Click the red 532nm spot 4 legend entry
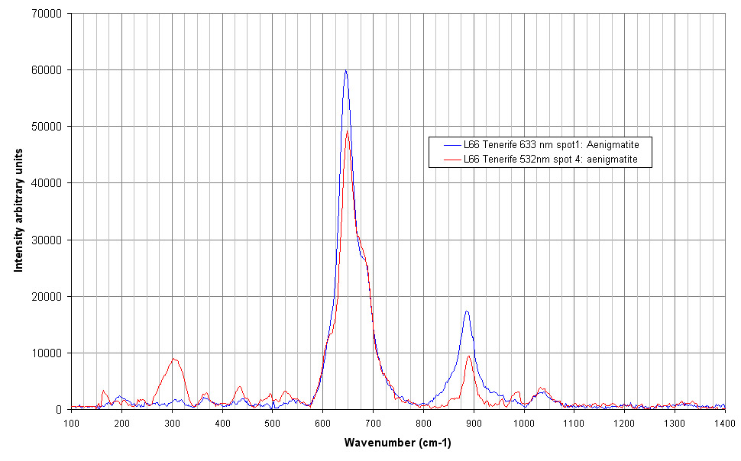Screen dimensions: 741x461 click(550, 159)
